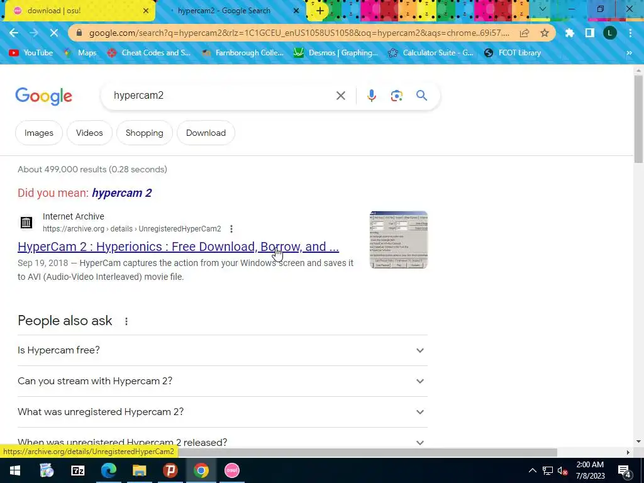
Task: Open first taskbar app beside Start
Action: point(47,470)
